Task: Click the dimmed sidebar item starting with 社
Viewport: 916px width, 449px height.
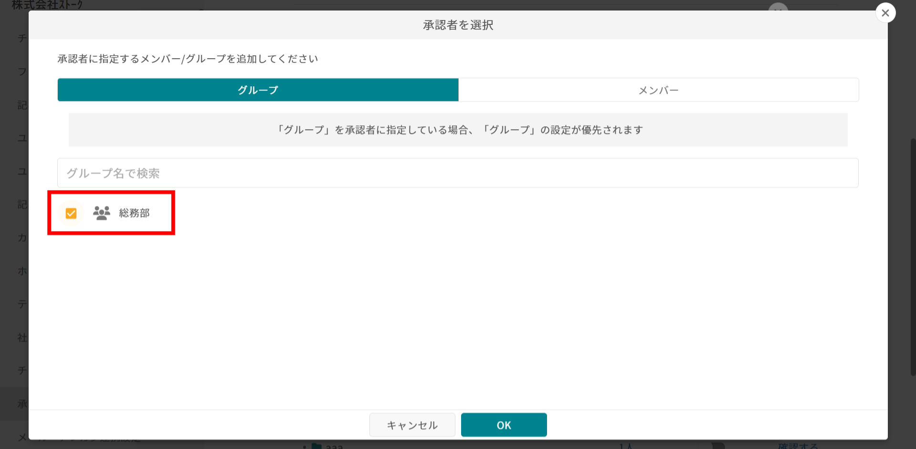Action: [22, 337]
